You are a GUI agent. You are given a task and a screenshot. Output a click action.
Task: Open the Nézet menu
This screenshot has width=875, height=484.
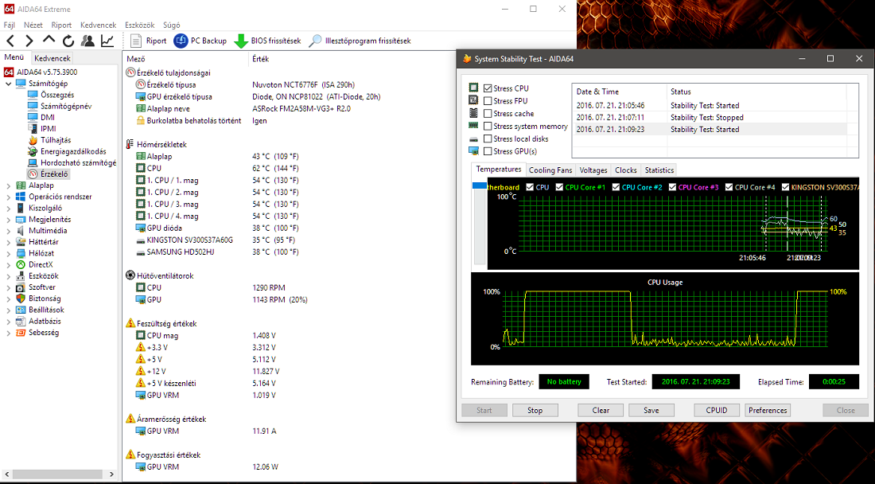click(x=33, y=25)
